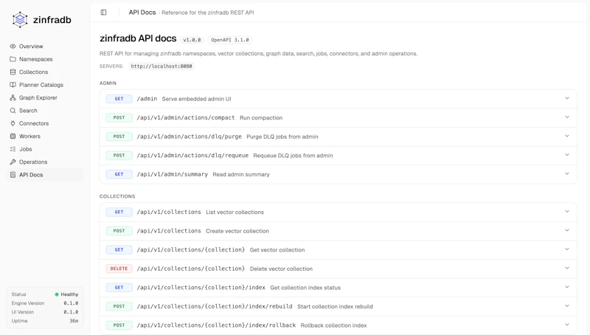Click the green Healthy status dot
The width and height of the screenshot is (590, 335).
tap(57, 294)
